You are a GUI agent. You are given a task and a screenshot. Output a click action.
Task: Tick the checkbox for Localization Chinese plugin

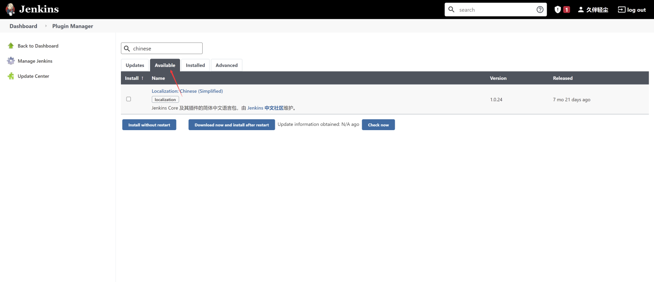pos(128,99)
